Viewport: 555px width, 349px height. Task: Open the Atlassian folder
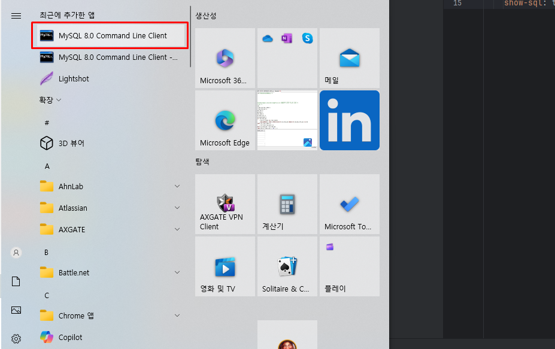tap(110, 208)
